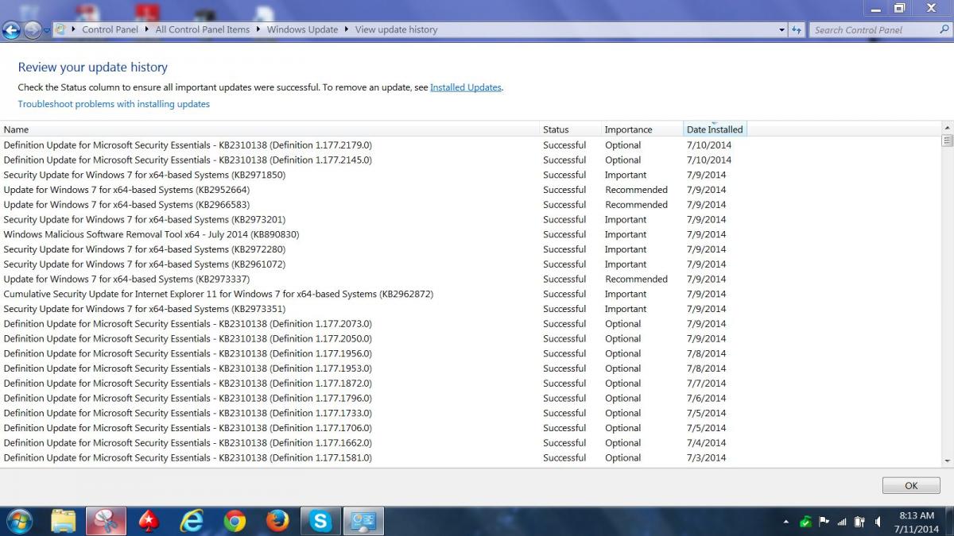The width and height of the screenshot is (954, 536).
Task: Click the search magnifier icon
Action: click(944, 29)
